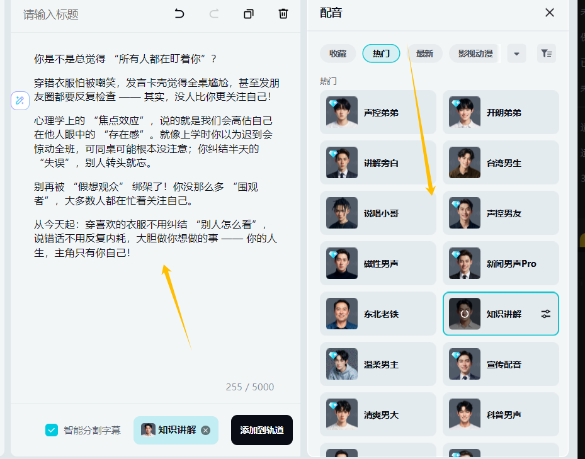The height and width of the screenshot is (459, 585).
Task: Click 添加到轨道 button
Action: coord(261,430)
